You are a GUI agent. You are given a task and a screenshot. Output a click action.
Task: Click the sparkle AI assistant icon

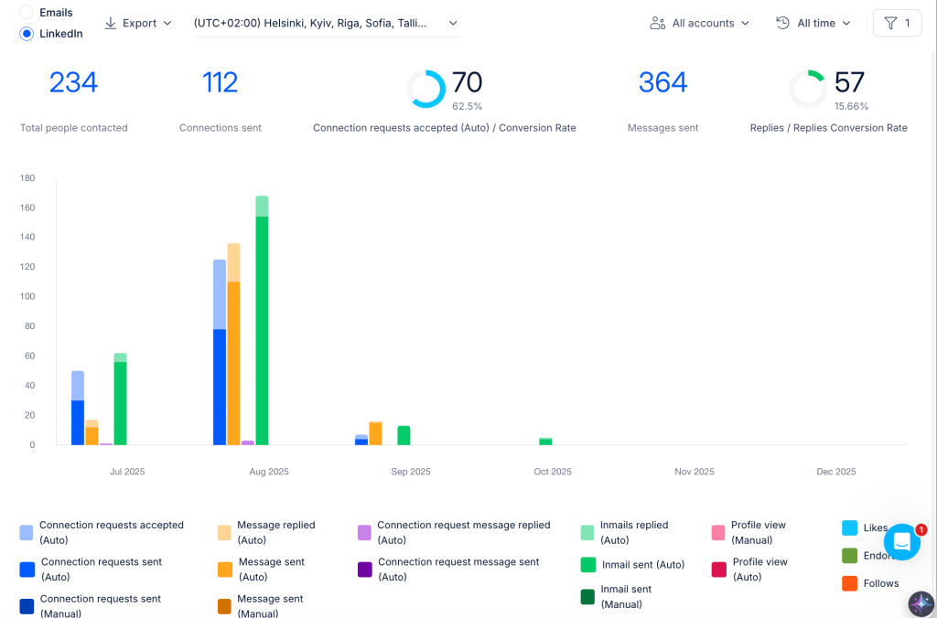[921, 603]
